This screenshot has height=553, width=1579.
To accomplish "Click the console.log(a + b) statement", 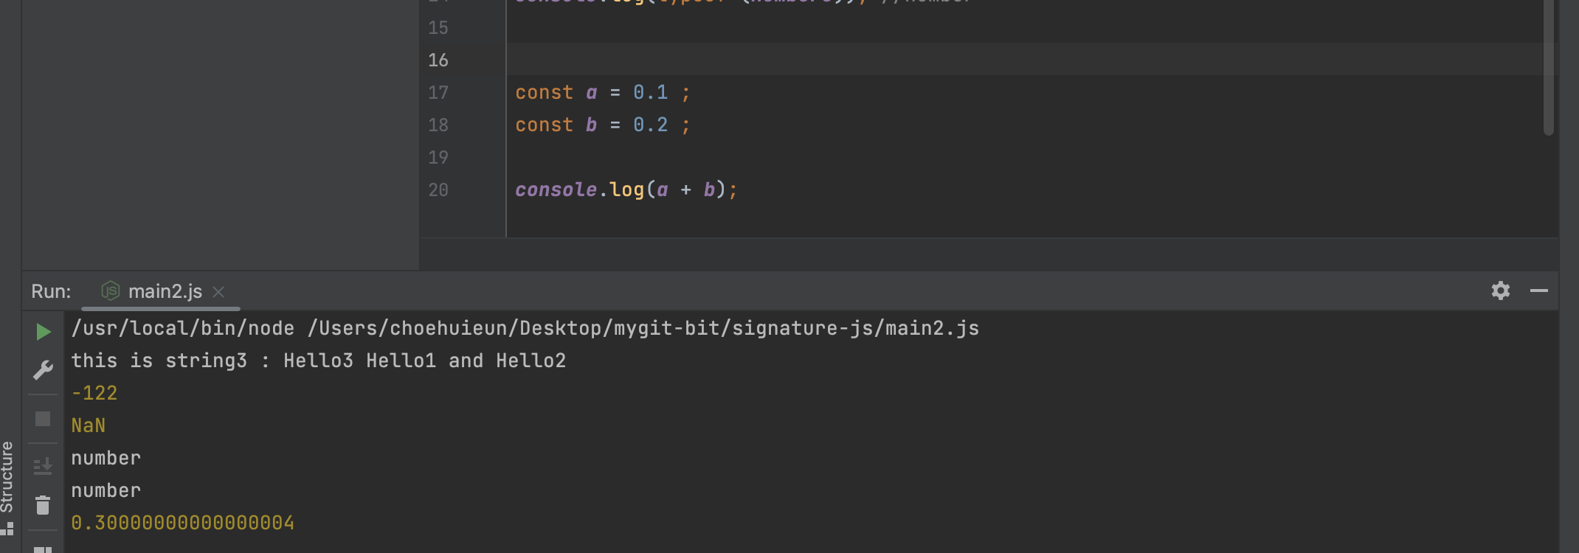I will coord(626,189).
